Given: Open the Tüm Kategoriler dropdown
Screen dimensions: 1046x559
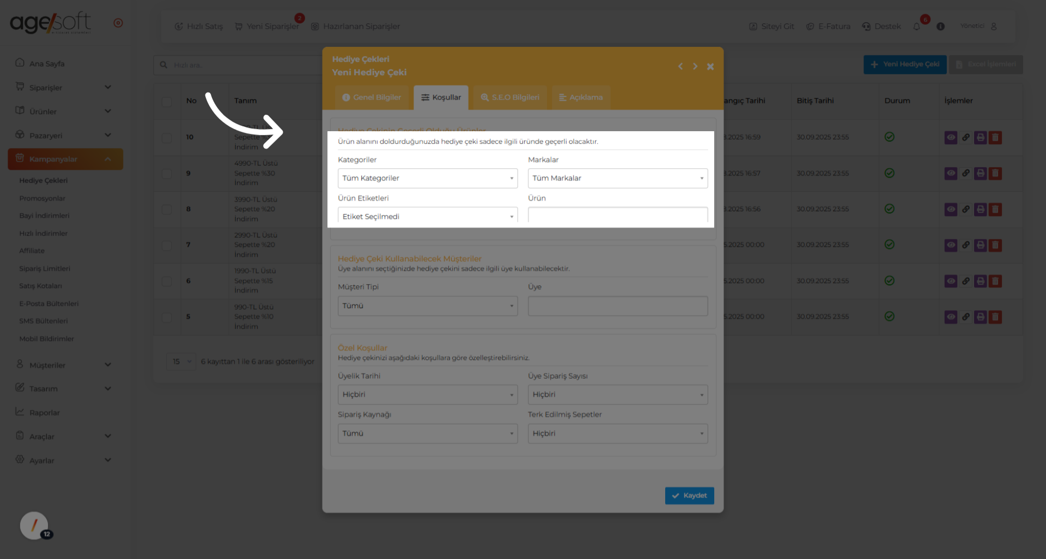Looking at the screenshot, I should point(427,178).
